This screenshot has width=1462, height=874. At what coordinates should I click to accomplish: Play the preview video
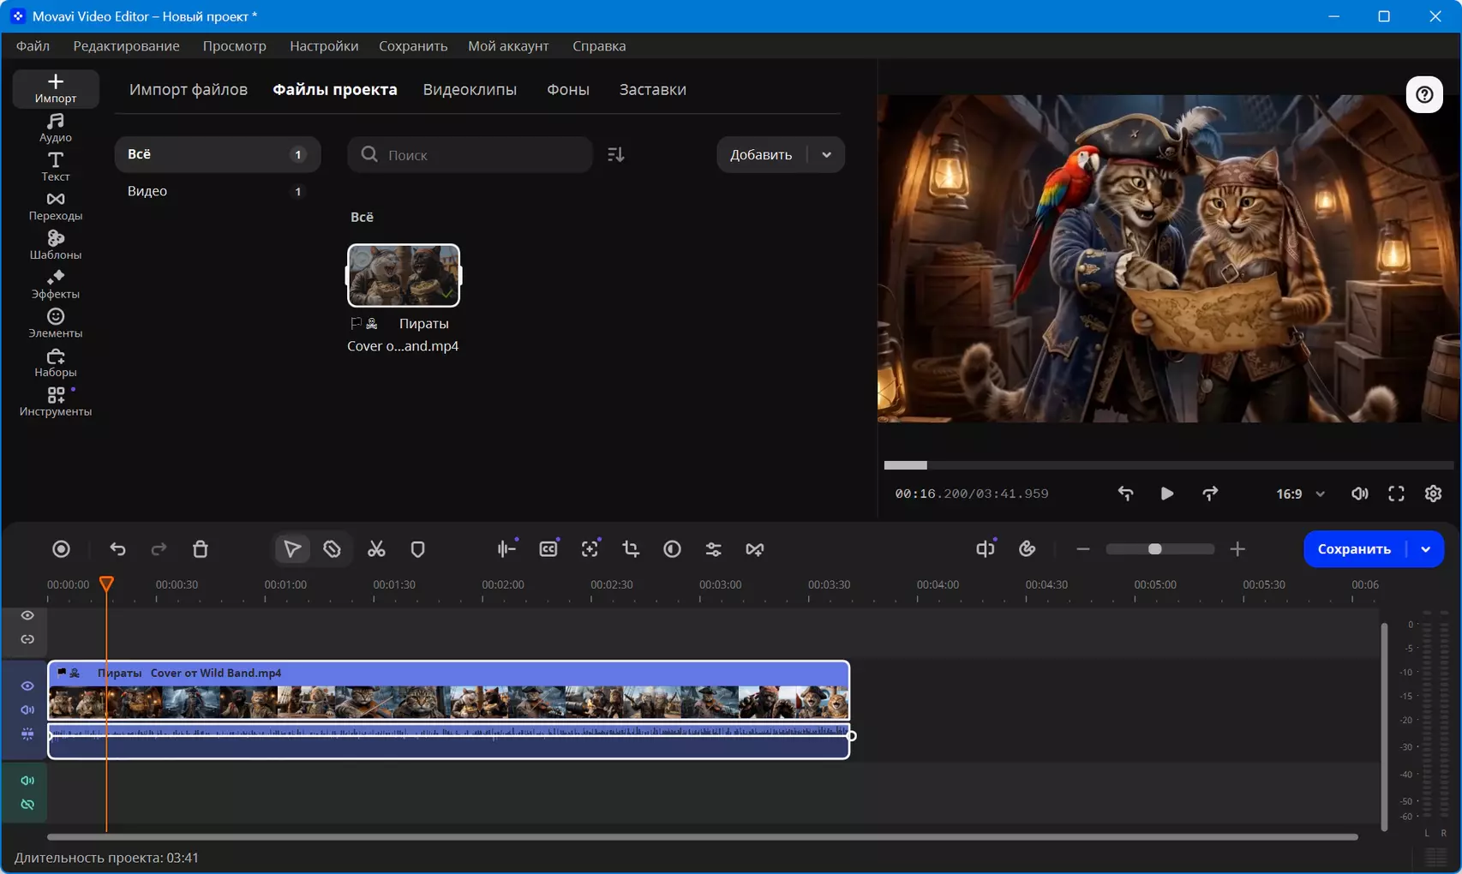point(1166,494)
